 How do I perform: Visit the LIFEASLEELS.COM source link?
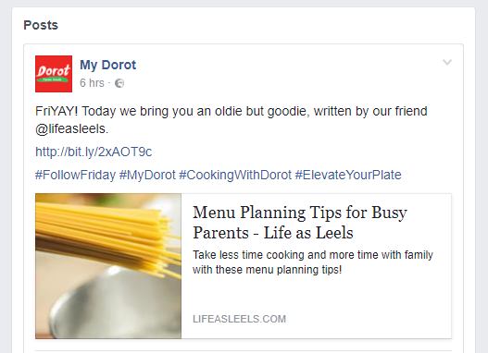click(239, 319)
